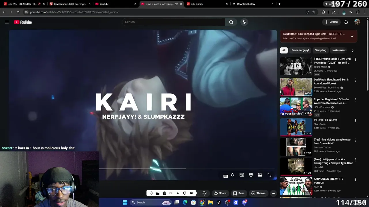Open If I Ever Fall In Love video
This screenshot has width=369, height=207.
296,127
